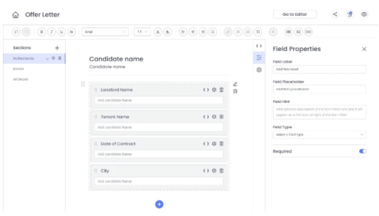The width and height of the screenshot is (379, 216).
Task: Open Profile Details section settings gear
Action: [x=53, y=59]
